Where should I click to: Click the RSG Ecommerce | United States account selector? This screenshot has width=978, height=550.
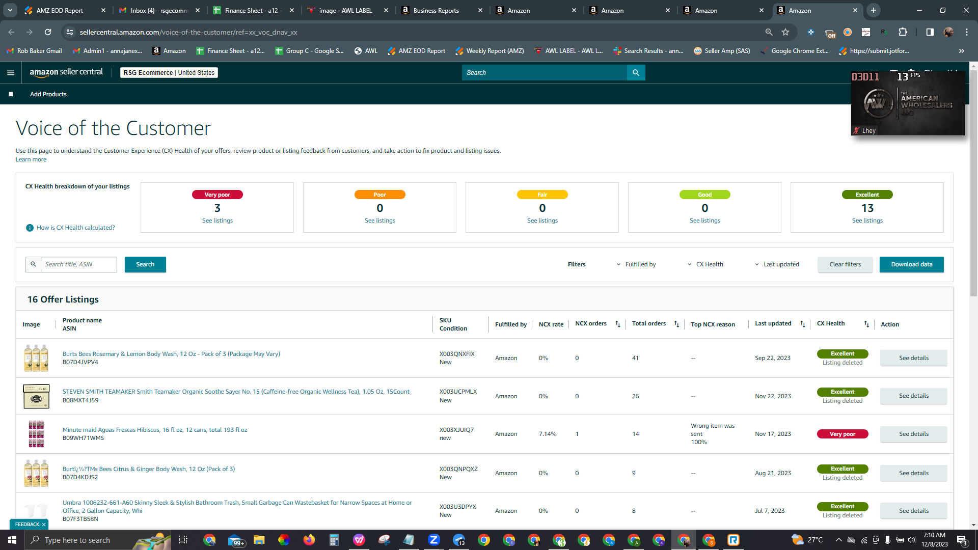169,73
